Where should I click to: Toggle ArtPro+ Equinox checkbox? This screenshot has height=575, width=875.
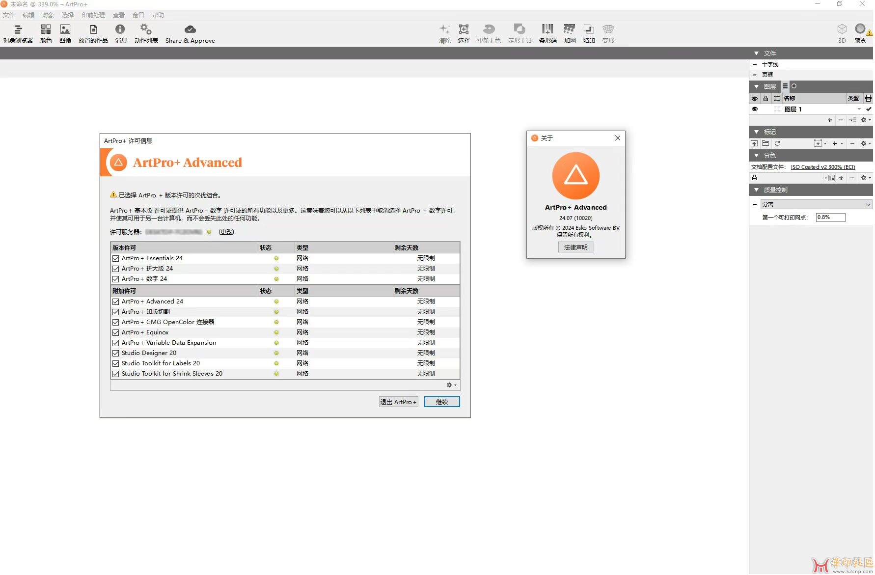(116, 332)
